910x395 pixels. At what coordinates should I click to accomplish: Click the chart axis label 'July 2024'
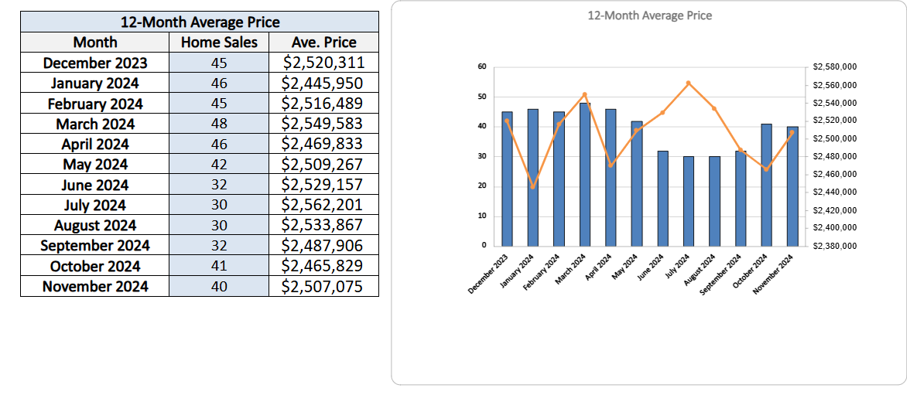pyautogui.click(x=678, y=267)
